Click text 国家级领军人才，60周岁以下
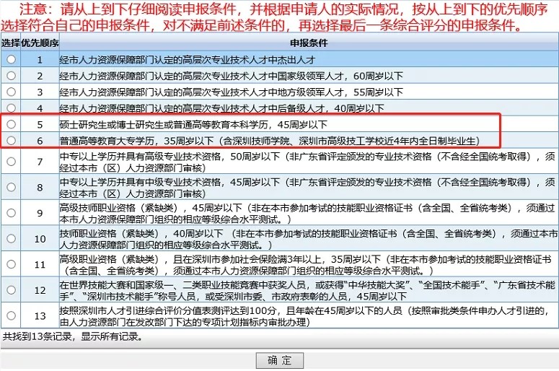559x371 pixels. (339, 76)
